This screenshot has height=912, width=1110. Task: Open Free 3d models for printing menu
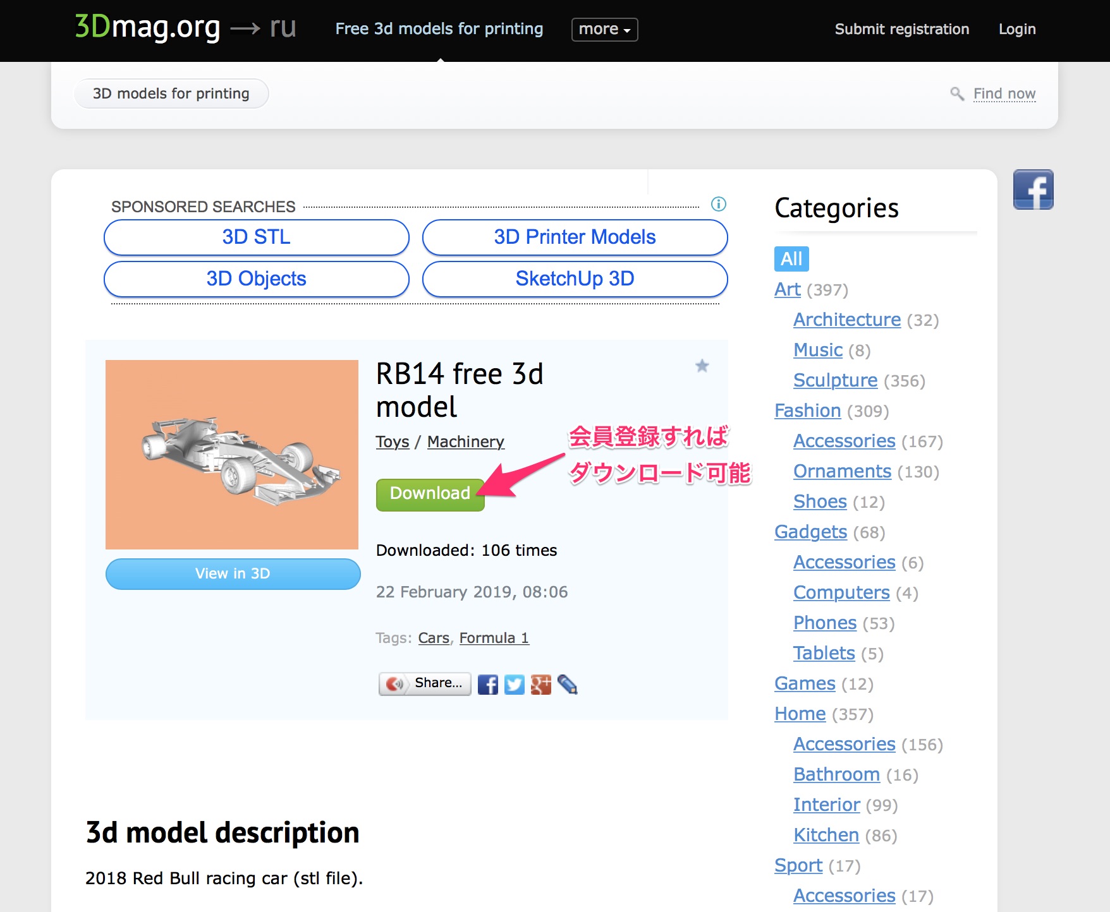(439, 29)
